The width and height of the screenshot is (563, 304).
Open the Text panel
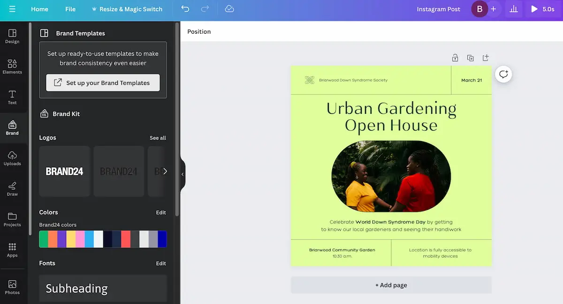[x=12, y=97]
